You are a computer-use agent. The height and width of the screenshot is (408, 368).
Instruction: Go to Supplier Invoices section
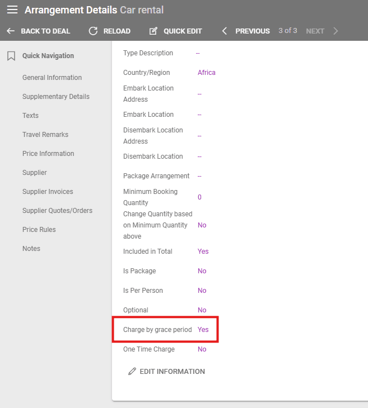tap(48, 192)
